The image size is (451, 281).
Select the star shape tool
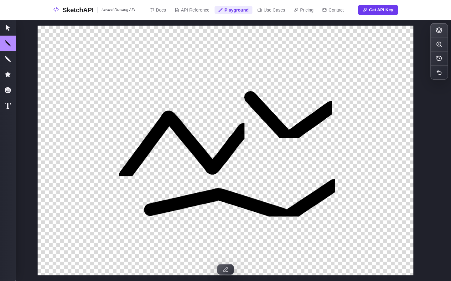click(8, 75)
